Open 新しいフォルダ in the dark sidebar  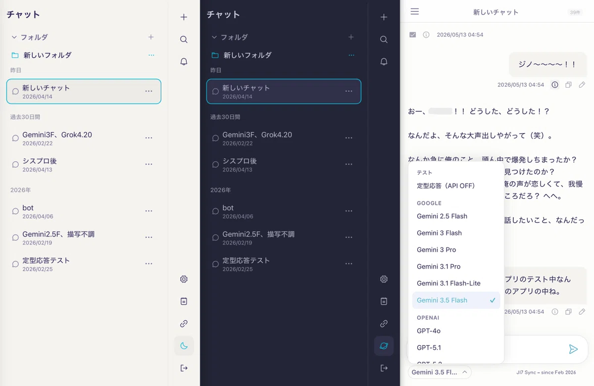click(x=247, y=55)
